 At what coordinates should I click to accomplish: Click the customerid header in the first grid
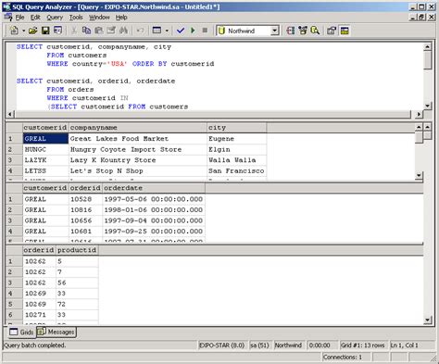pos(45,128)
